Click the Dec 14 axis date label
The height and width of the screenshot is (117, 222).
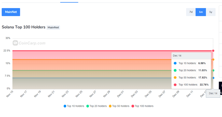pyautogui.click(x=213, y=93)
